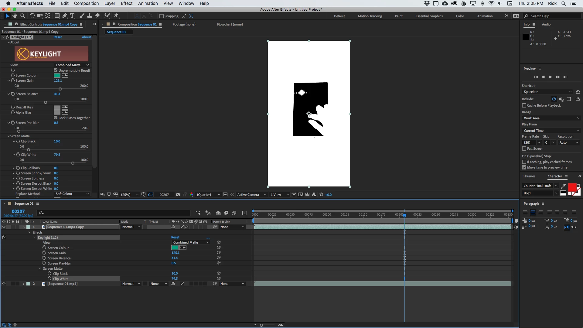Open the Keylight View dropdown
This screenshot has width=583, height=328.
point(72,65)
